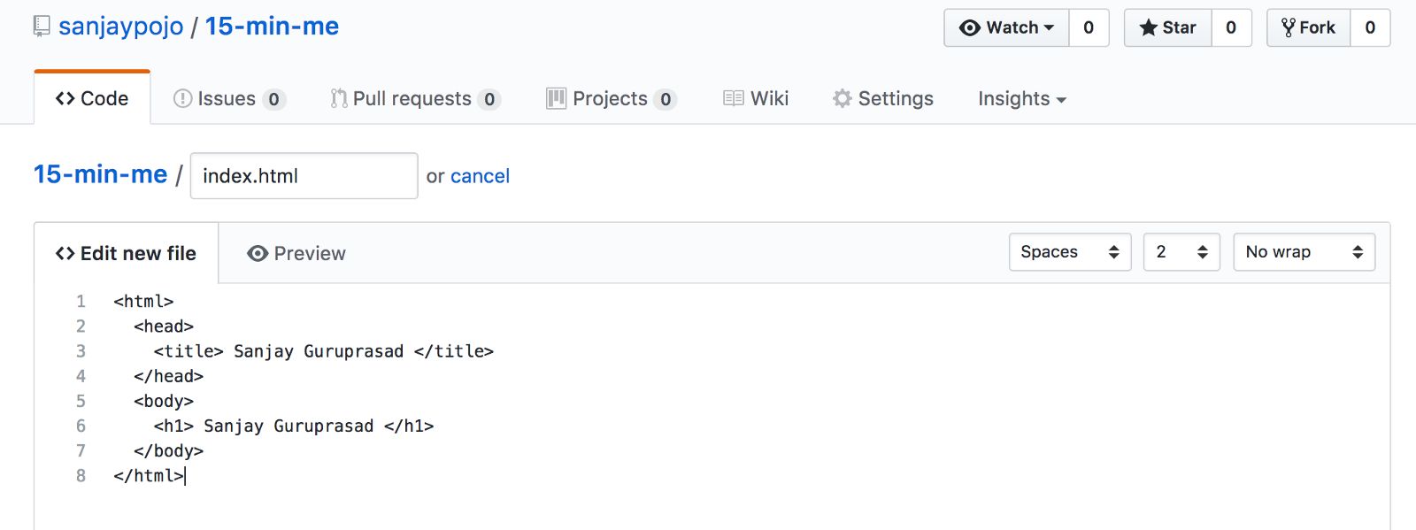This screenshot has height=530, width=1416.
Task: View stargazers count next to Star
Action: coord(1231,27)
